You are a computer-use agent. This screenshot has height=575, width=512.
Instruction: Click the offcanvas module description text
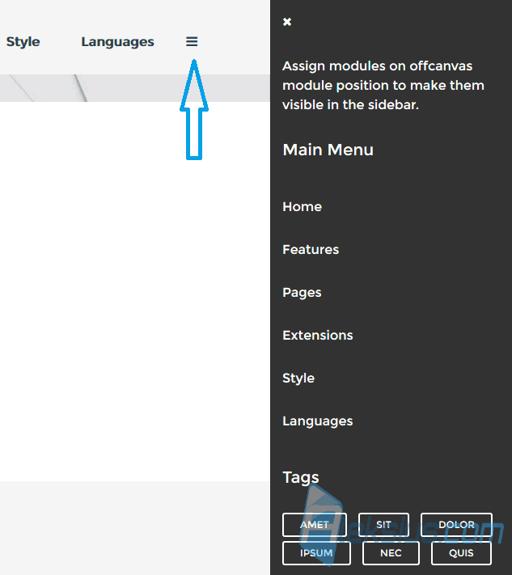(383, 86)
